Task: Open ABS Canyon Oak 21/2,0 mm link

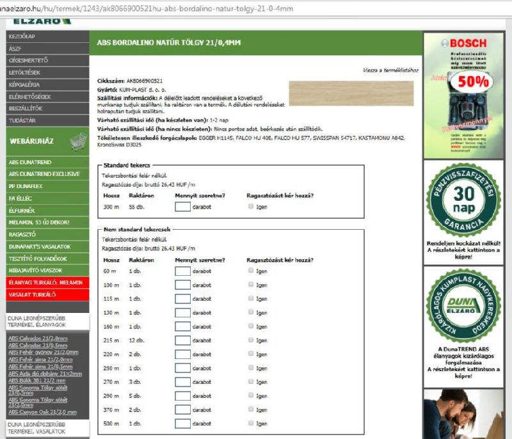Action: click(x=42, y=412)
